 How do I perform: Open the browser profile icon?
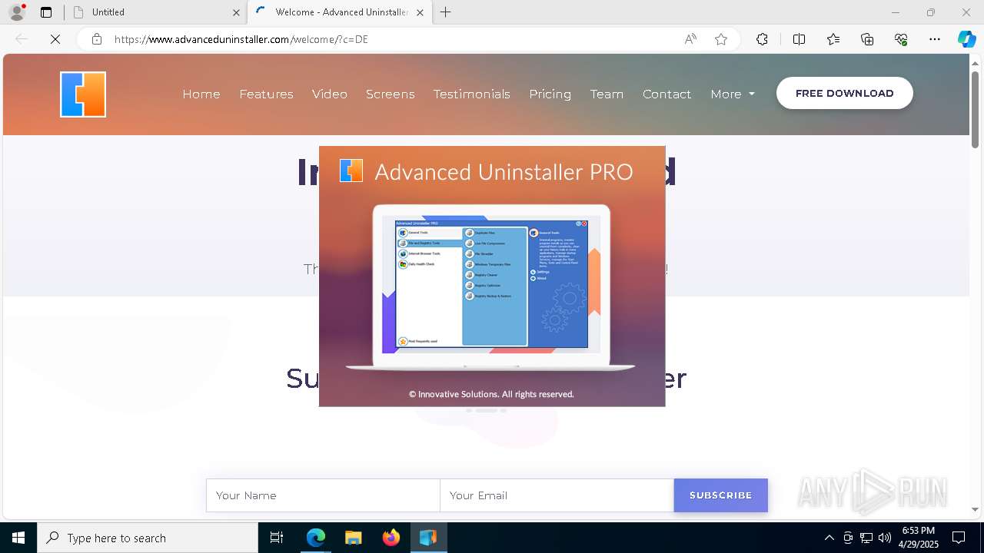tap(17, 12)
